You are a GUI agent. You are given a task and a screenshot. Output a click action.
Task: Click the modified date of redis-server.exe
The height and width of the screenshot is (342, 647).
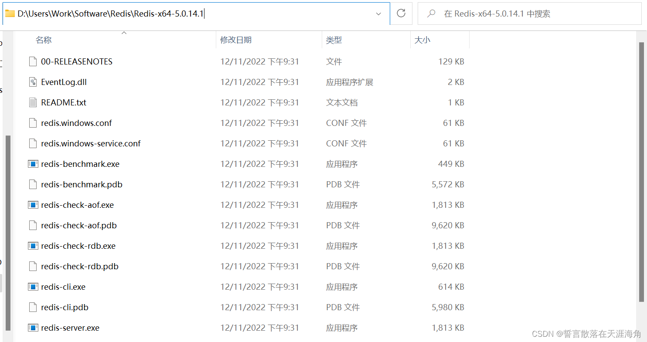(x=260, y=328)
